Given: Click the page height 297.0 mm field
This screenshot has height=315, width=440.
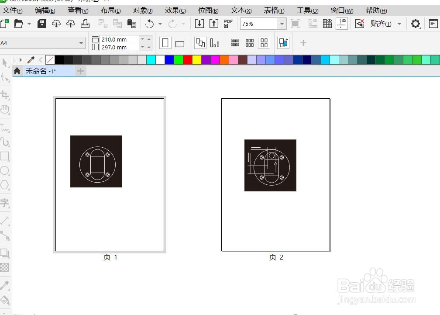Looking at the screenshot, I should (119, 47).
